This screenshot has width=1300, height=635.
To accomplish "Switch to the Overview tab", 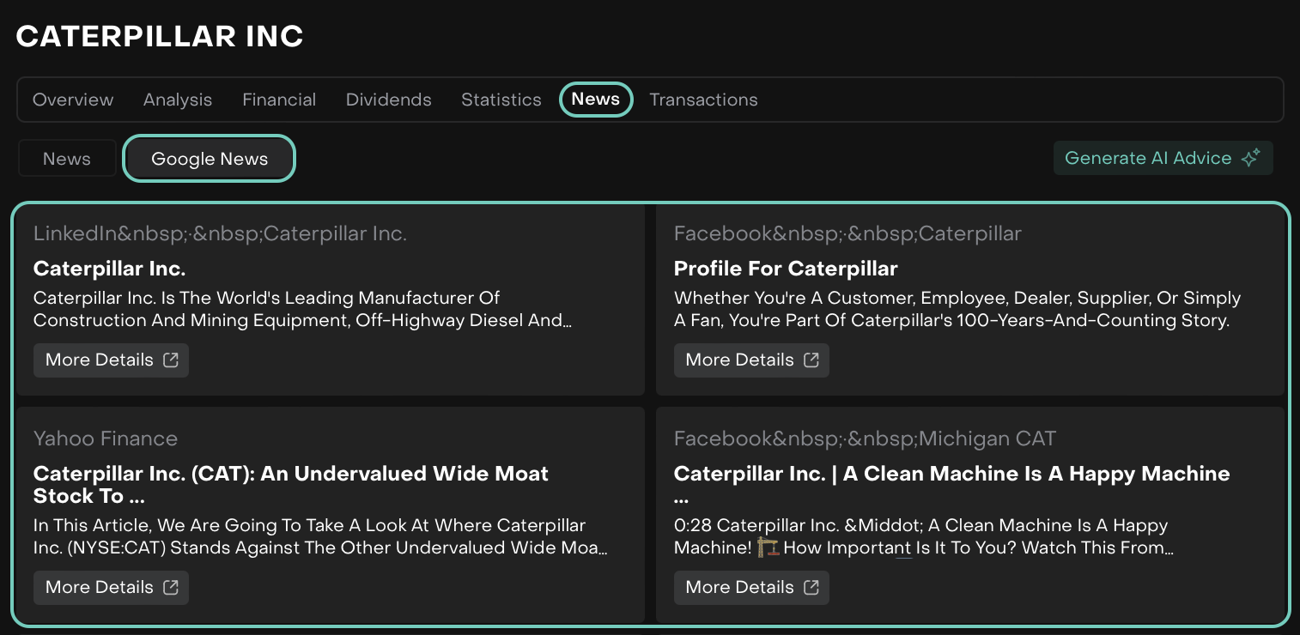I will (x=73, y=100).
